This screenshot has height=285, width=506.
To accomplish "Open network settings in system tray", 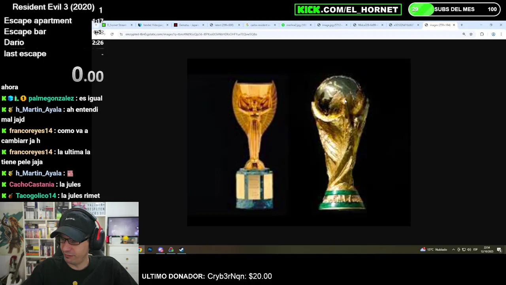I will [464, 250].
